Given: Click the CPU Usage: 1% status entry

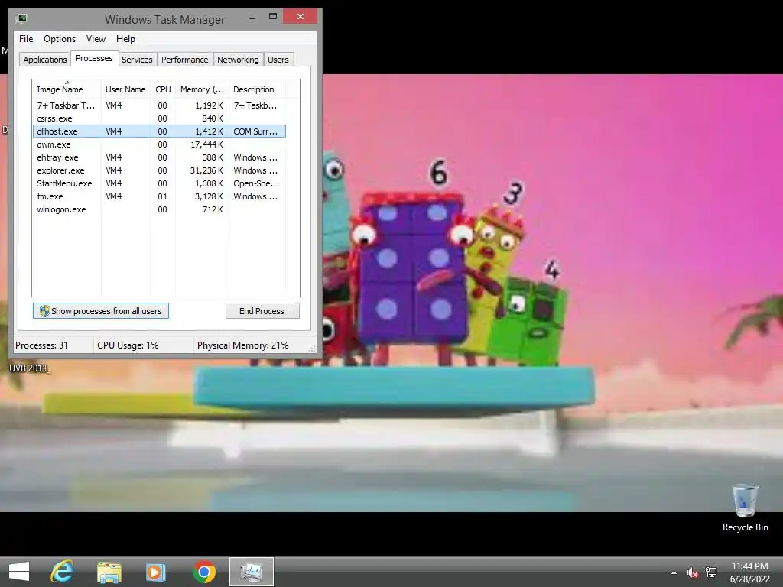Looking at the screenshot, I should point(128,345).
